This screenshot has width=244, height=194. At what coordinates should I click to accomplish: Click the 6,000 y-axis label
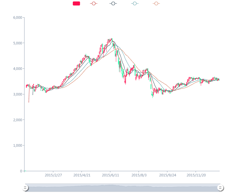pyautogui.click(x=18, y=18)
